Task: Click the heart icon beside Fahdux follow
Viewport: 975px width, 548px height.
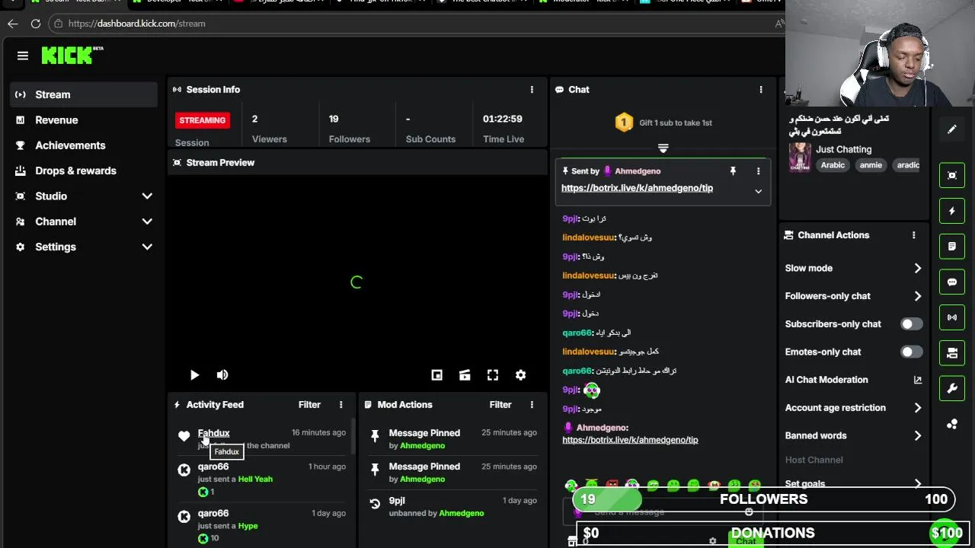Action: coord(184,436)
